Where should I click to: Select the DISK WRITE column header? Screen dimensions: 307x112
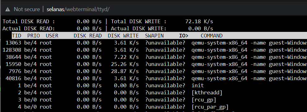pos(123,36)
